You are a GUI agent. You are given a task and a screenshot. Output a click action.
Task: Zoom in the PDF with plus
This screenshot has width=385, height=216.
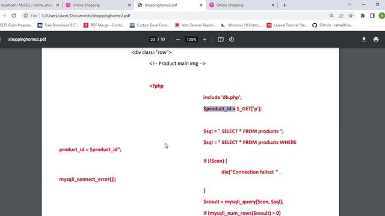pos(205,40)
